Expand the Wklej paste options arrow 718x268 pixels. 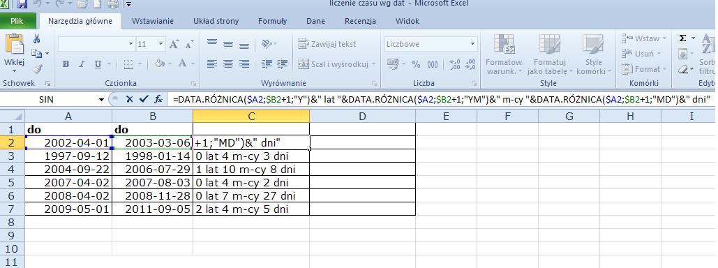tap(14, 70)
